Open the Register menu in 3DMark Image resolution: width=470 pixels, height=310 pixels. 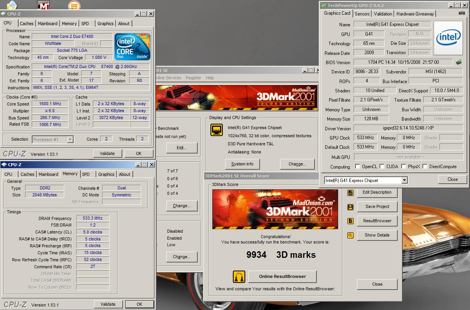tap(193, 78)
